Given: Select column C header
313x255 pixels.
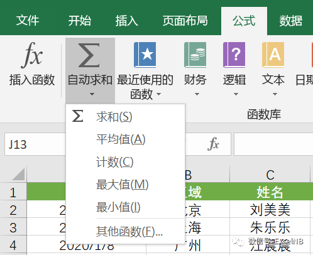Looking at the screenshot, I should tap(270, 175).
